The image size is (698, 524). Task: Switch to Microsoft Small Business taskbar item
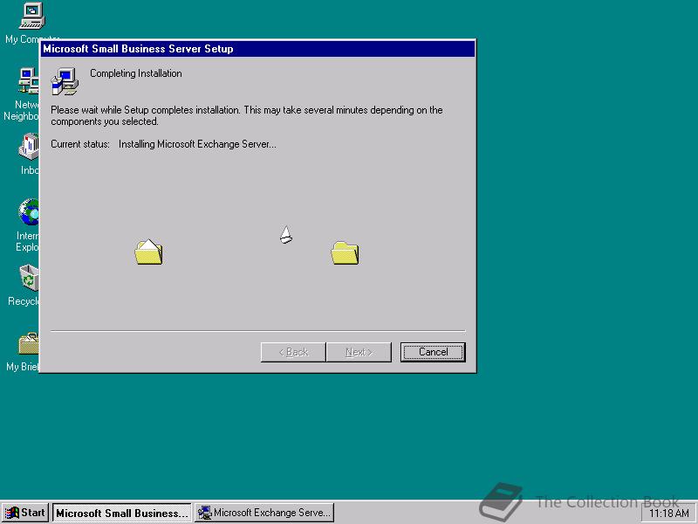click(x=122, y=513)
